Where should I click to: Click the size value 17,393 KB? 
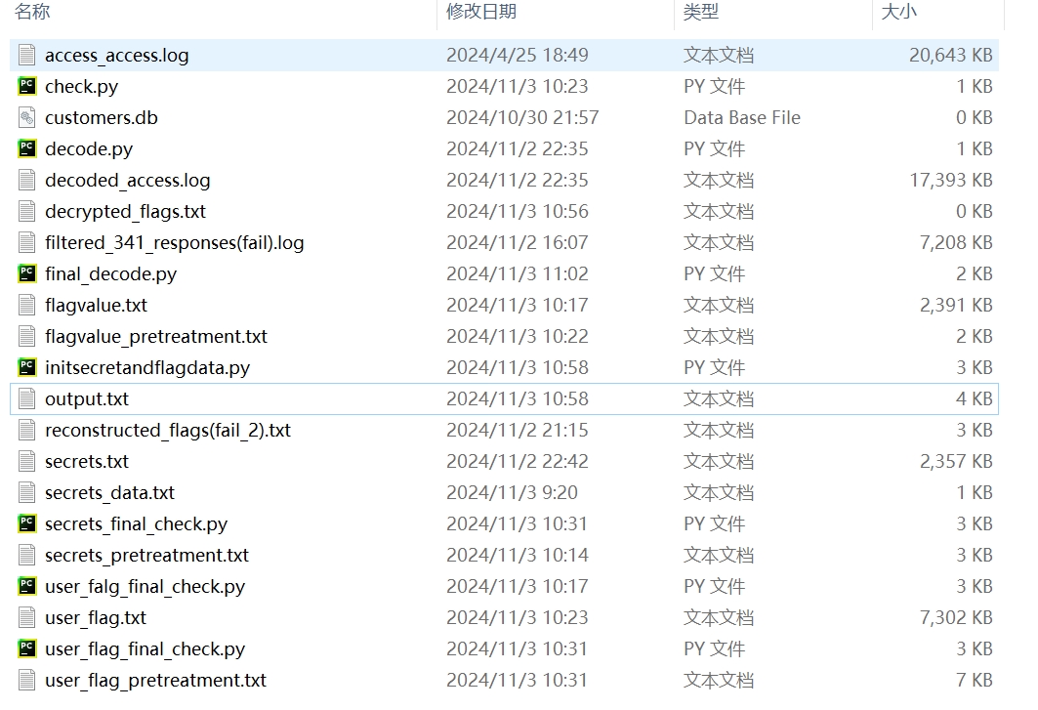(951, 180)
